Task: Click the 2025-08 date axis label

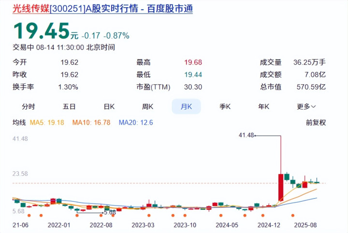Action: coord(305,225)
